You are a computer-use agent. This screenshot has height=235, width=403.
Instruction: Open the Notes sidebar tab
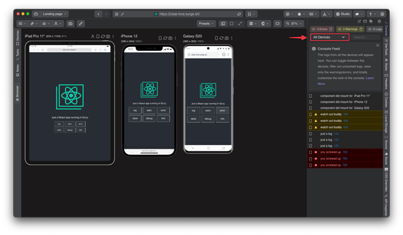pyautogui.click(x=18, y=70)
